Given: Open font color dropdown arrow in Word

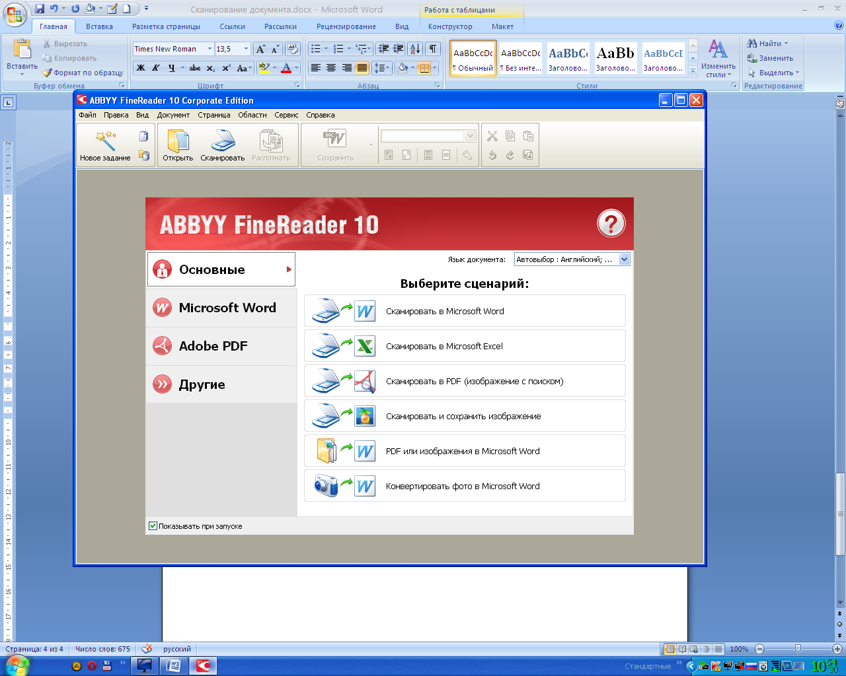Looking at the screenshot, I should (296, 67).
